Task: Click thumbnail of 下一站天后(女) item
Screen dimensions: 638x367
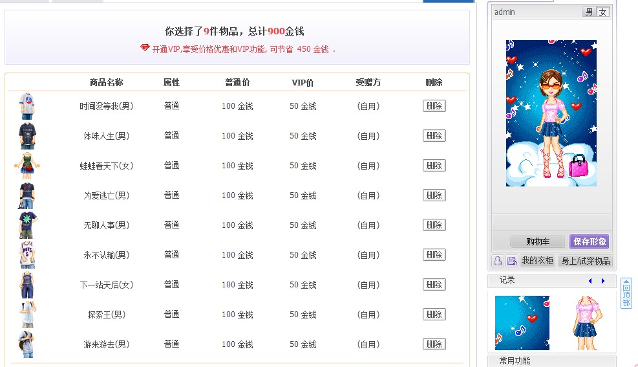Action: coord(27,284)
